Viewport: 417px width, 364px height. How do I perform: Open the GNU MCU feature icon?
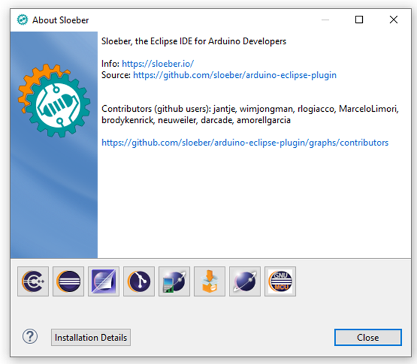click(280, 281)
